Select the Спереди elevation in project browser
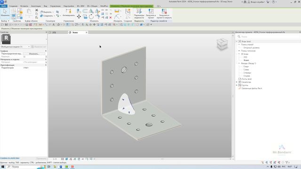Screen dimensions: 301x169 [247, 73]
